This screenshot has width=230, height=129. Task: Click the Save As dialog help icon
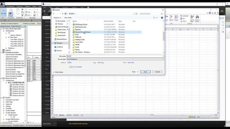(162, 18)
